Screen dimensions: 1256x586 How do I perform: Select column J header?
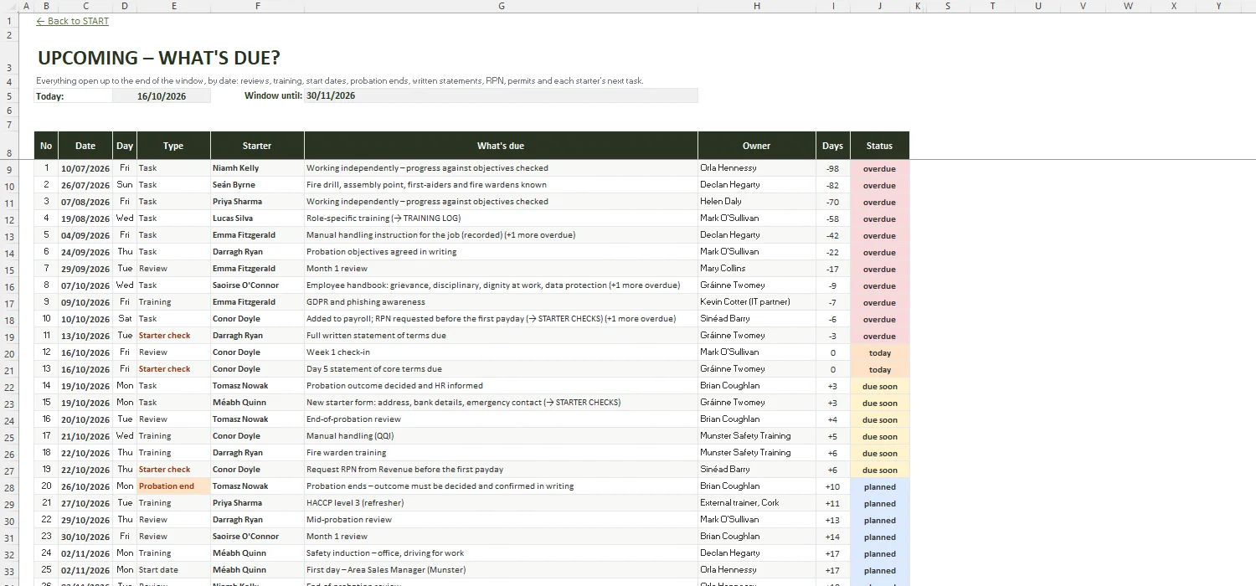[879, 6]
